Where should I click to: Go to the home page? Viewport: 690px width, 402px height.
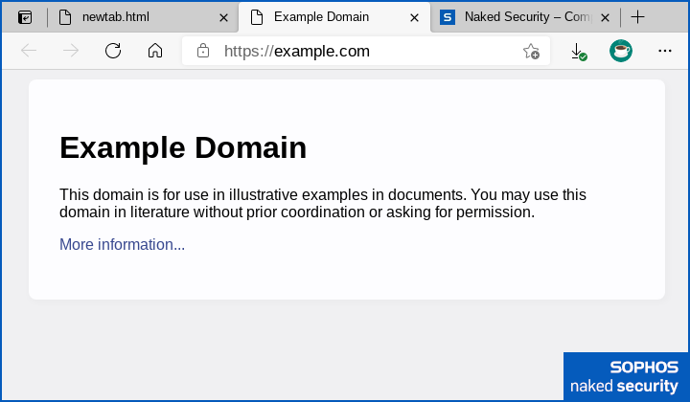(x=155, y=51)
